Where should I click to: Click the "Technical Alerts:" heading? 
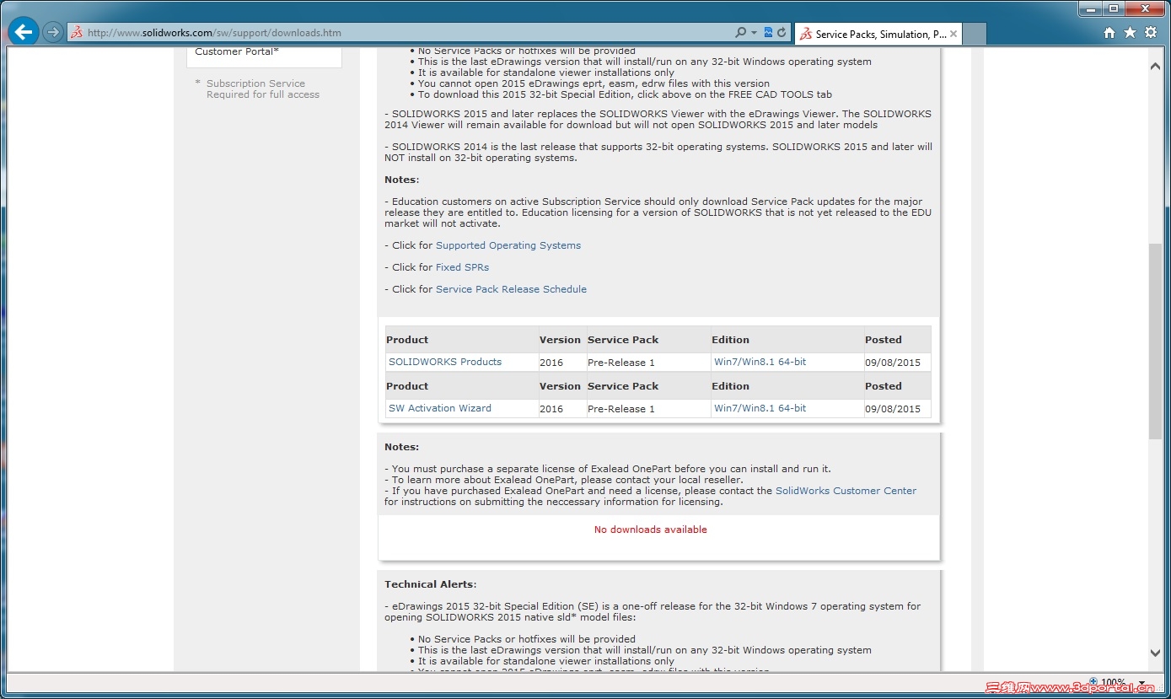pyautogui.click(x=431, y=584)
